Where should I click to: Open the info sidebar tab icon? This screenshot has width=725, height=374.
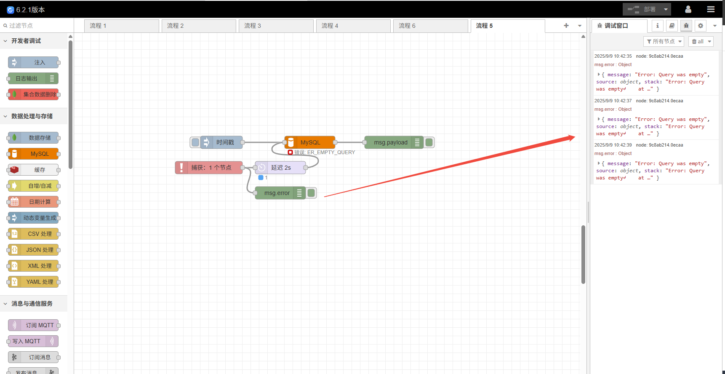tap(657, 26)
